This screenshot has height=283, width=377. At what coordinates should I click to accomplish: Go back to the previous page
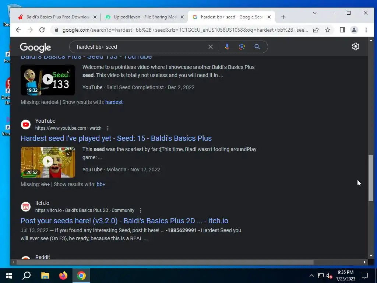pyautogui.click(x=18, y=30)
